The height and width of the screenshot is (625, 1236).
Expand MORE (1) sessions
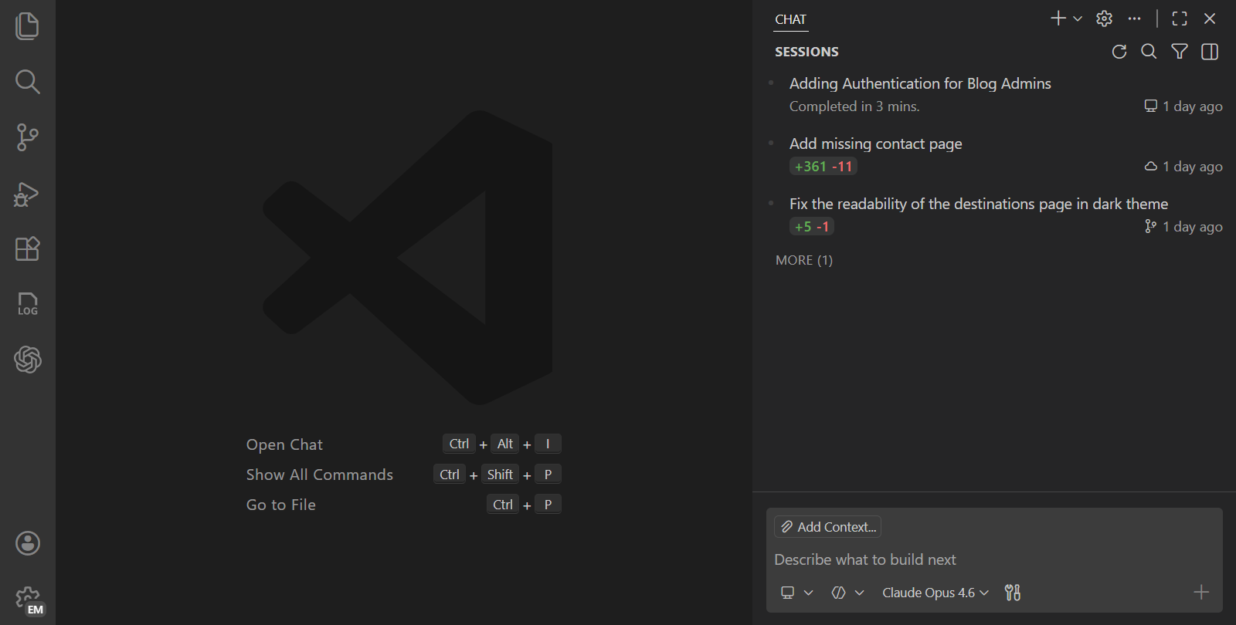point(804,260)
